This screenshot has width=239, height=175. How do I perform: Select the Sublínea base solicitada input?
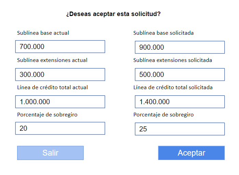(180, 47)
